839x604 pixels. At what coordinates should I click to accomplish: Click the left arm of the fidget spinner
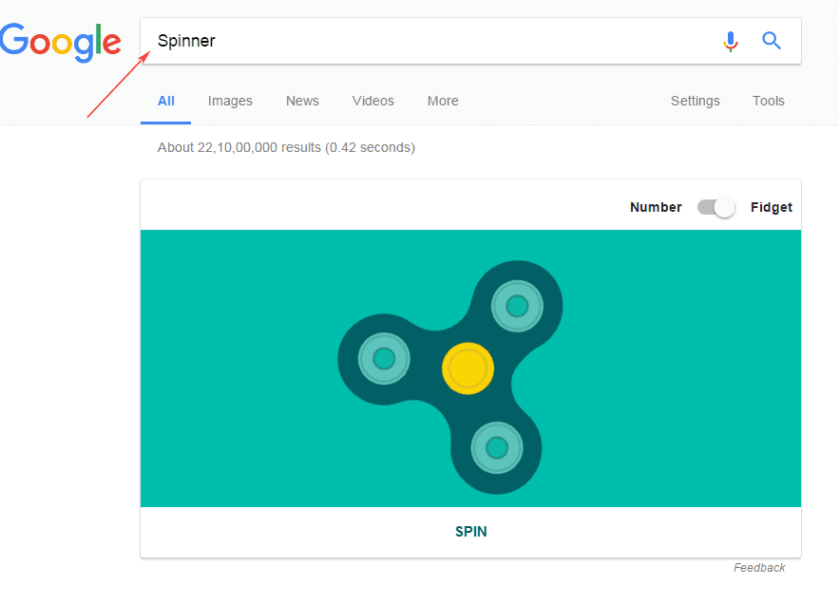(383, 359)
